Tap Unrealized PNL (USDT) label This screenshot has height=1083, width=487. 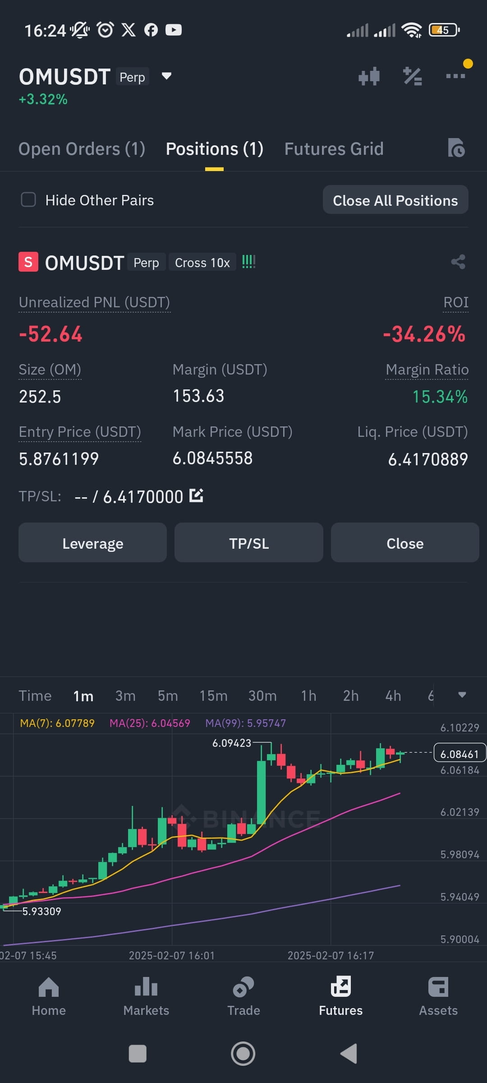click(x=94, y=302)
